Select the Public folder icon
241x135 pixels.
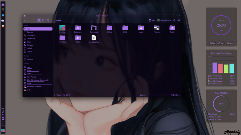coord(172,28)
